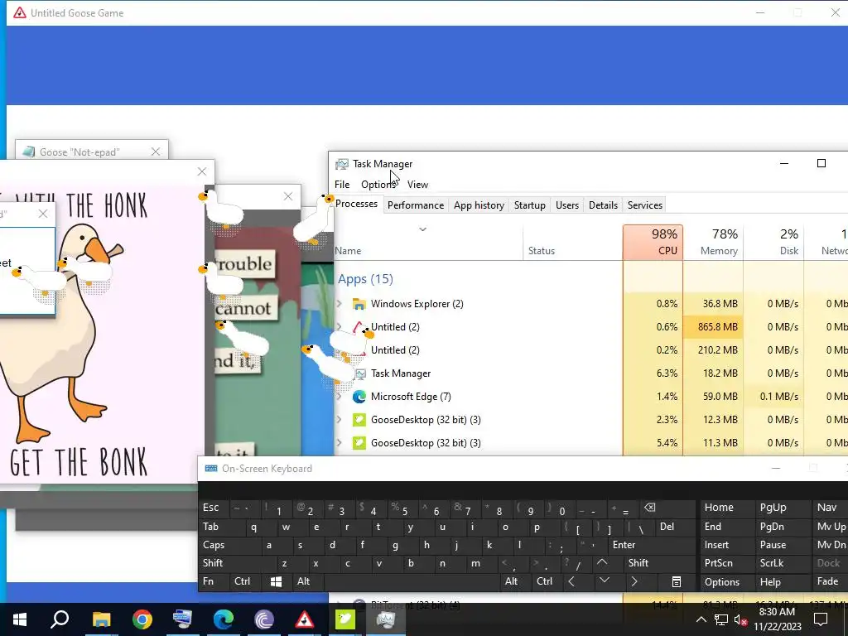
Task: Toggle left Shift on On-Screen Keyboard
Action: point(213,563)
